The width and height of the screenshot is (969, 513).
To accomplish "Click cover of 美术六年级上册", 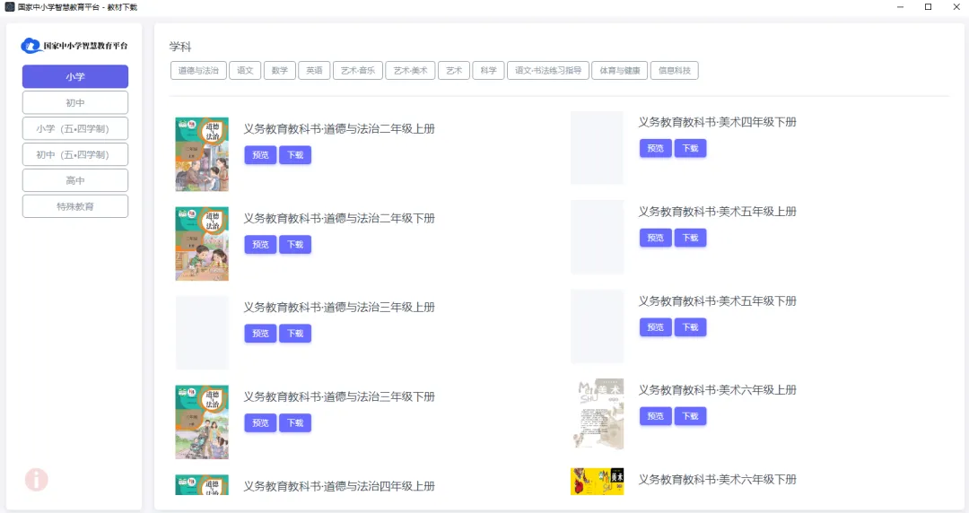I will click(x=597, y=414).
